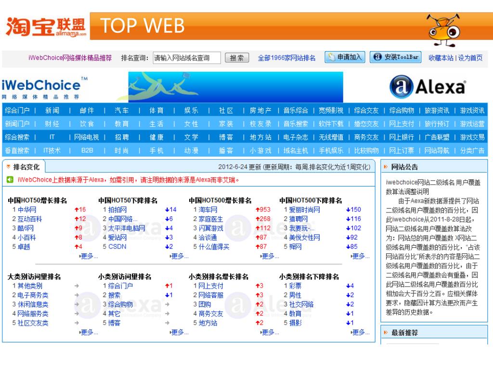Click the 收藏本站 link
493x370 pixels.
tap(441, 58)
